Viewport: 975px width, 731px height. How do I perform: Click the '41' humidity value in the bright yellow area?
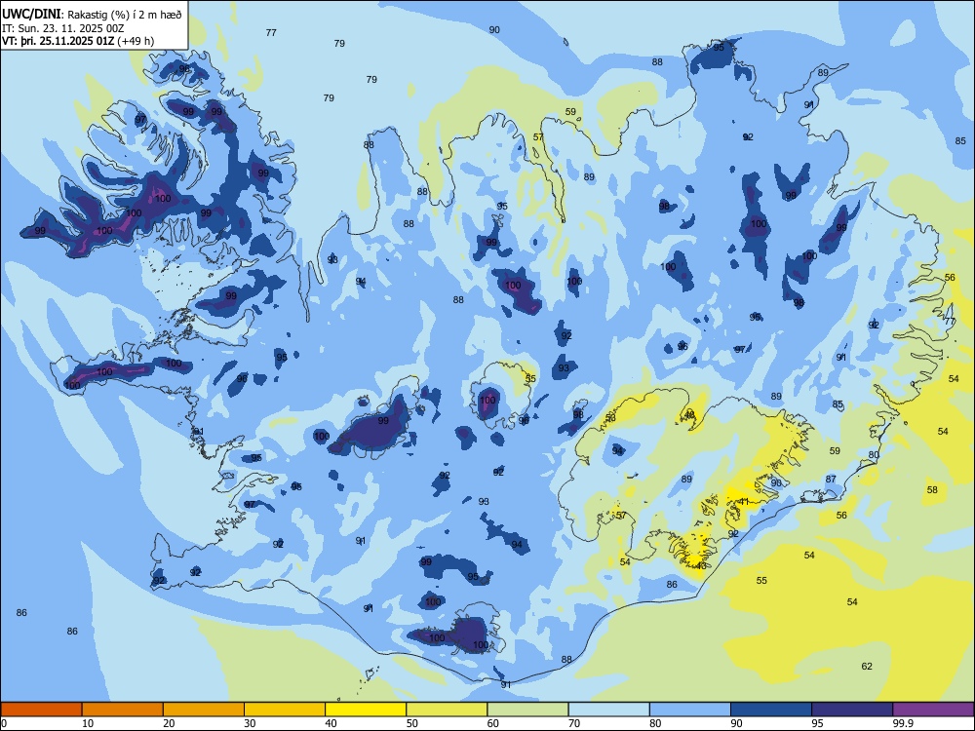coord(744,502)
